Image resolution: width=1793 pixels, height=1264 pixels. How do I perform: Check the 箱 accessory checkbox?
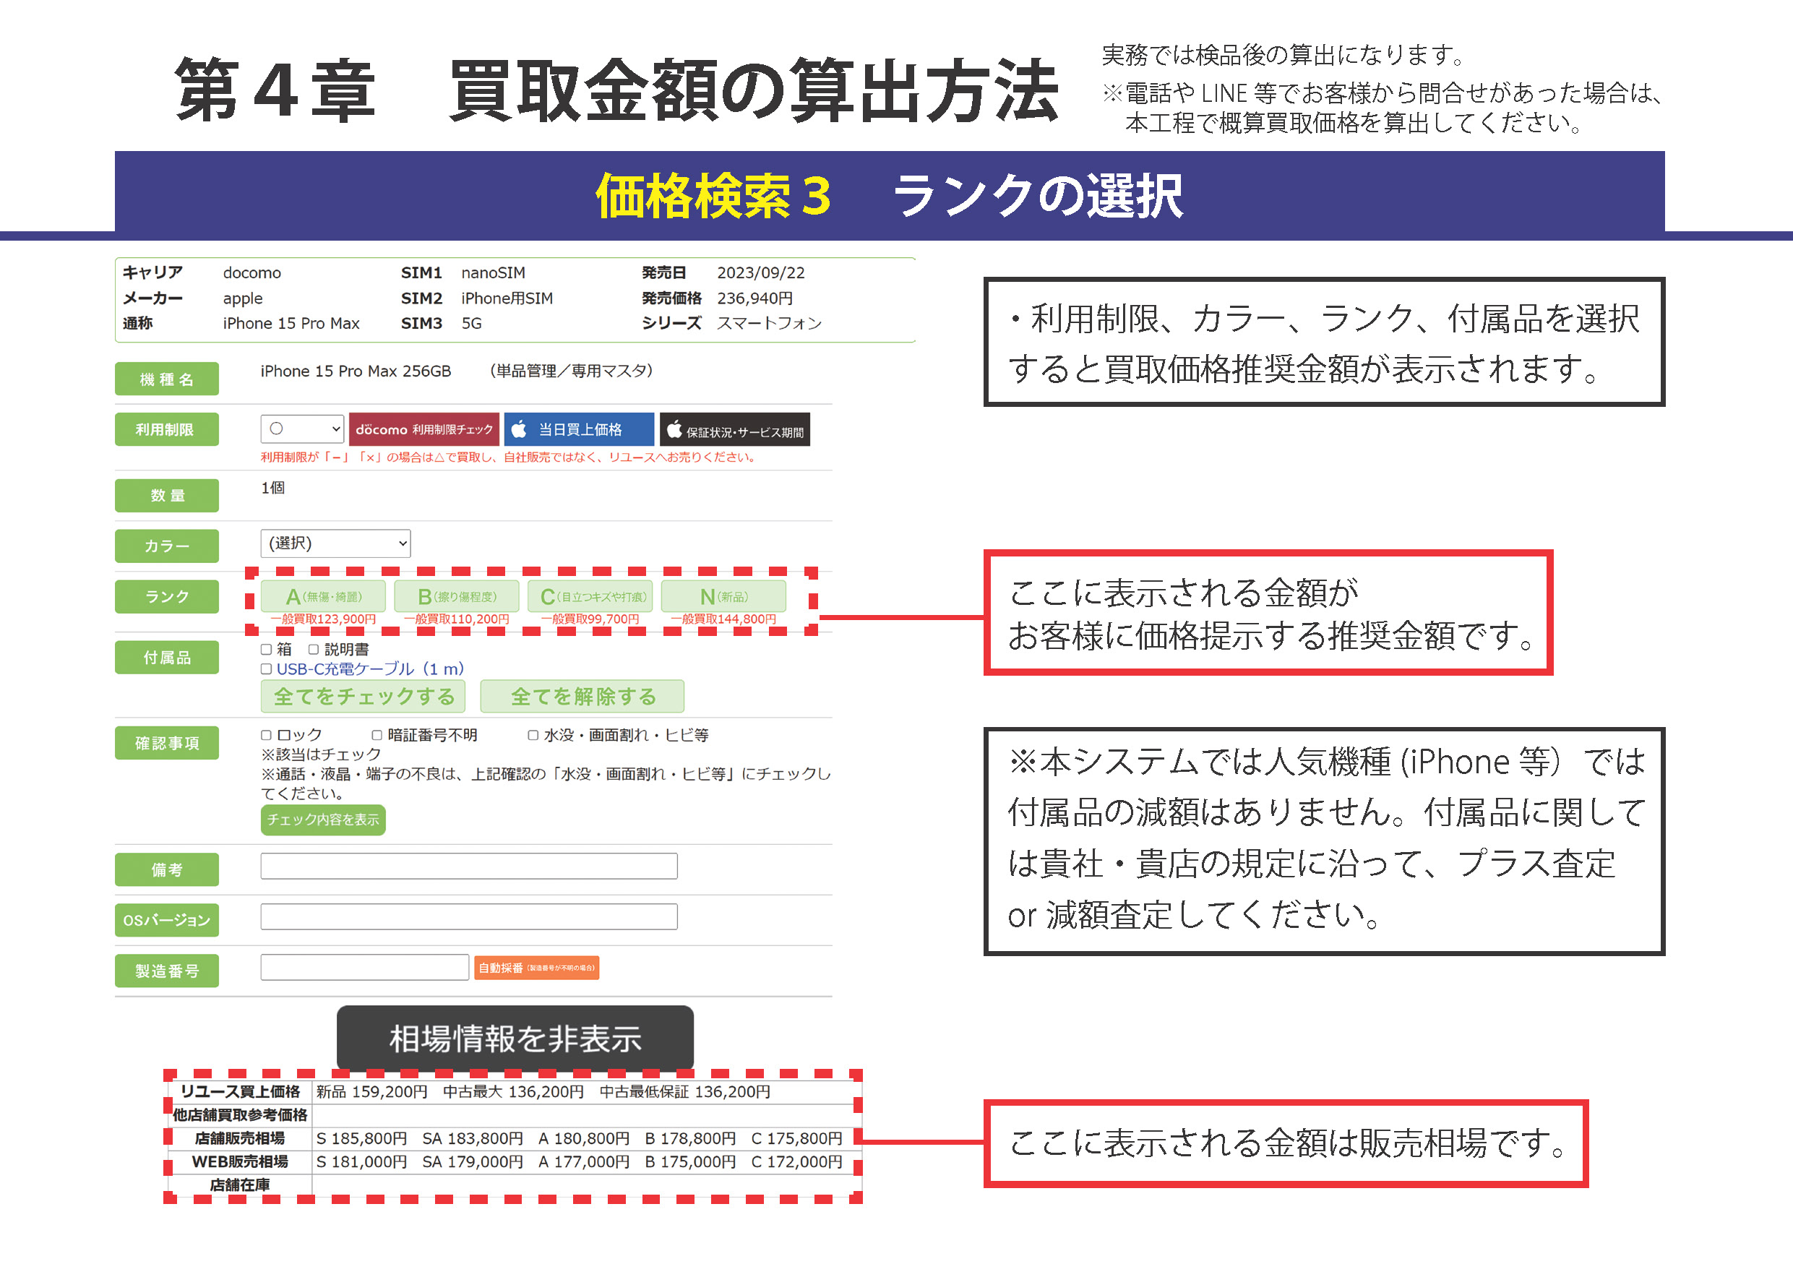coord(266,650)
